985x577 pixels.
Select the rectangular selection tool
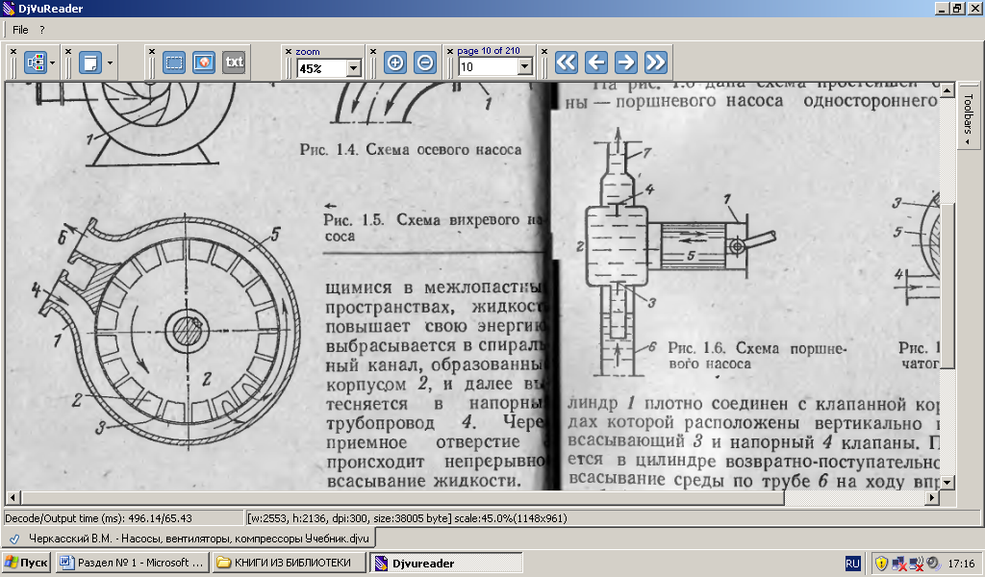point(174,63)
